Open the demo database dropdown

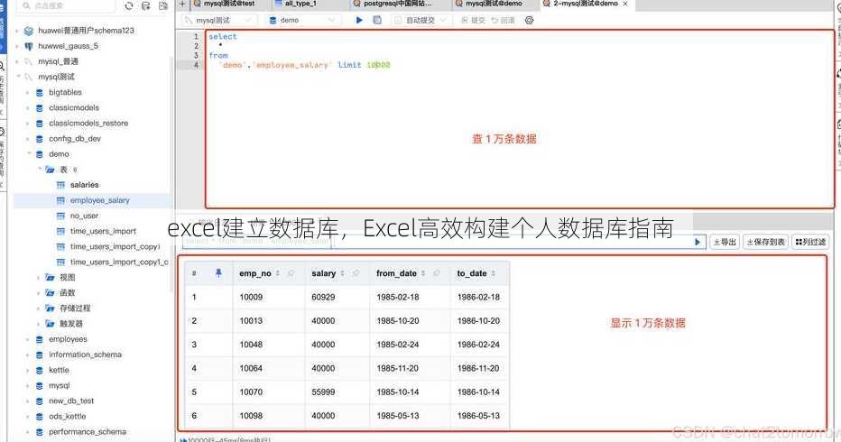click(302, 20)
